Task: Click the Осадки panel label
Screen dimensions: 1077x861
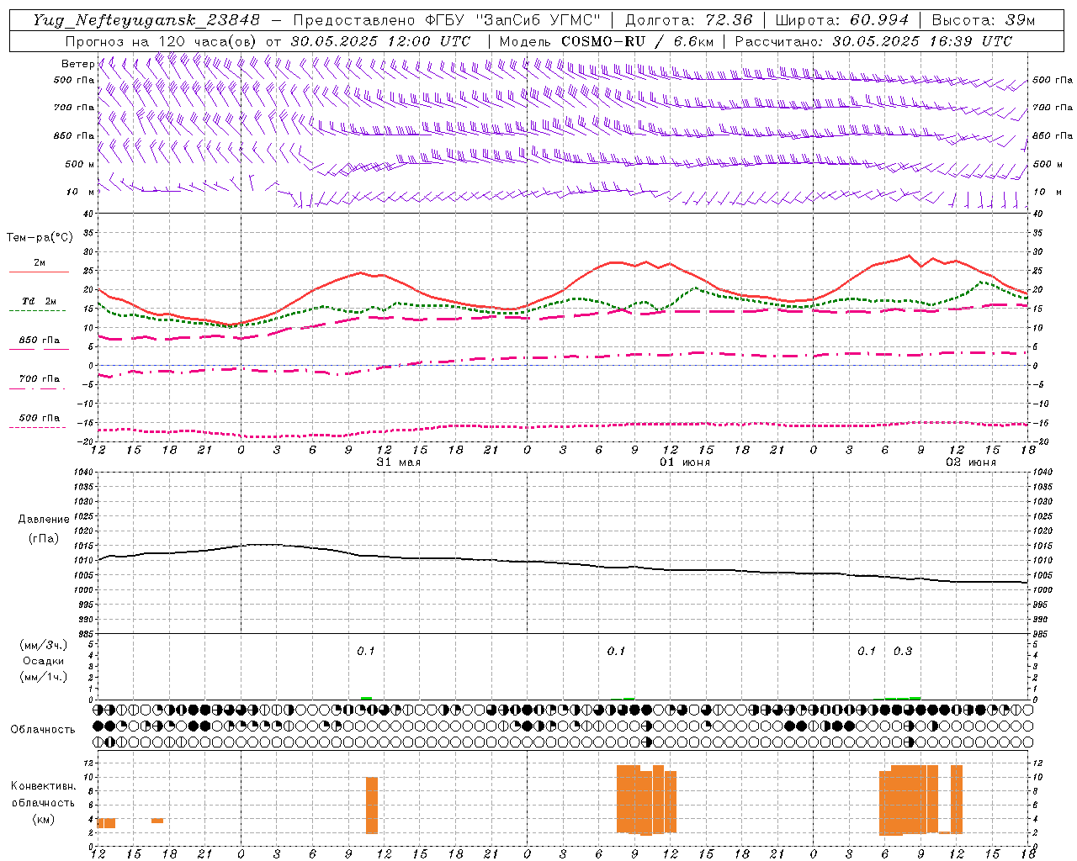Action: (x=44, y=661)
